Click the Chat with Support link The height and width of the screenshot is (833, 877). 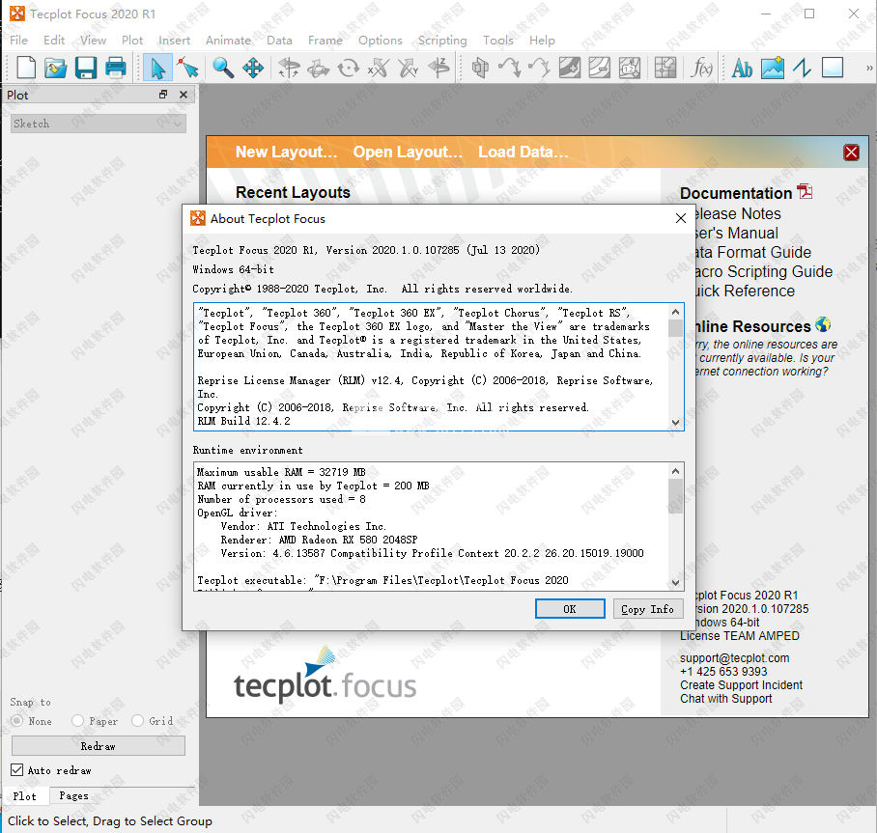(726, 698)
